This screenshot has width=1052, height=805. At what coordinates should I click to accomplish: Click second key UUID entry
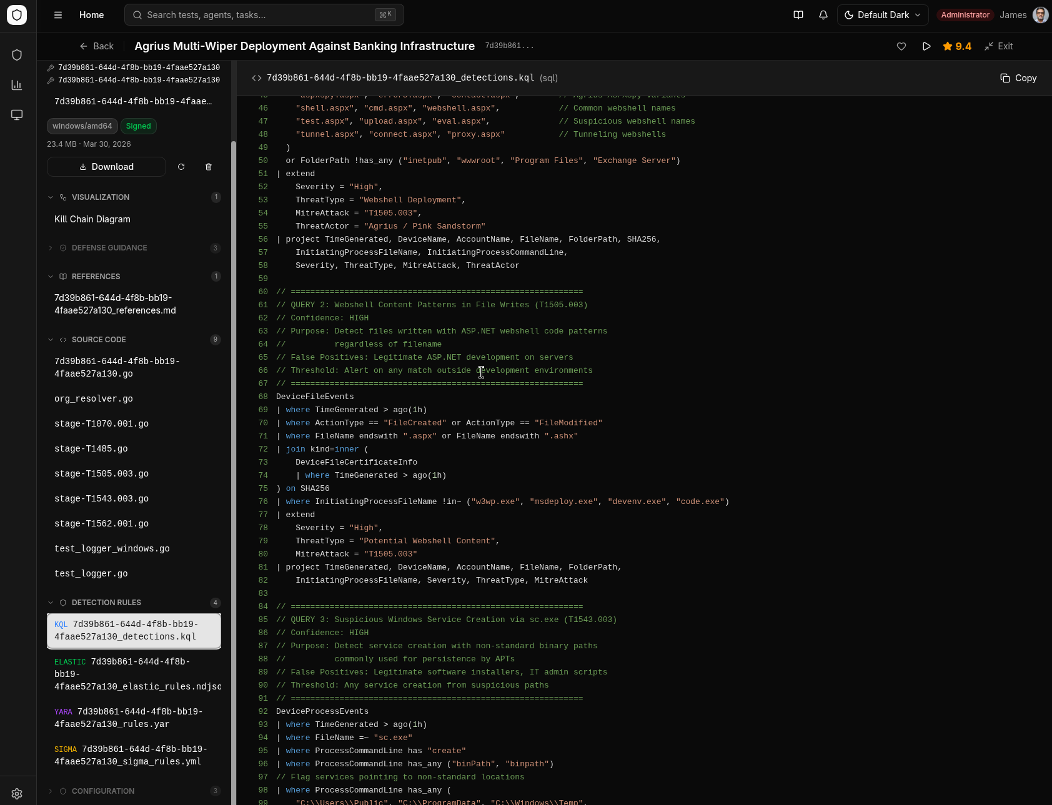(134, 80)
